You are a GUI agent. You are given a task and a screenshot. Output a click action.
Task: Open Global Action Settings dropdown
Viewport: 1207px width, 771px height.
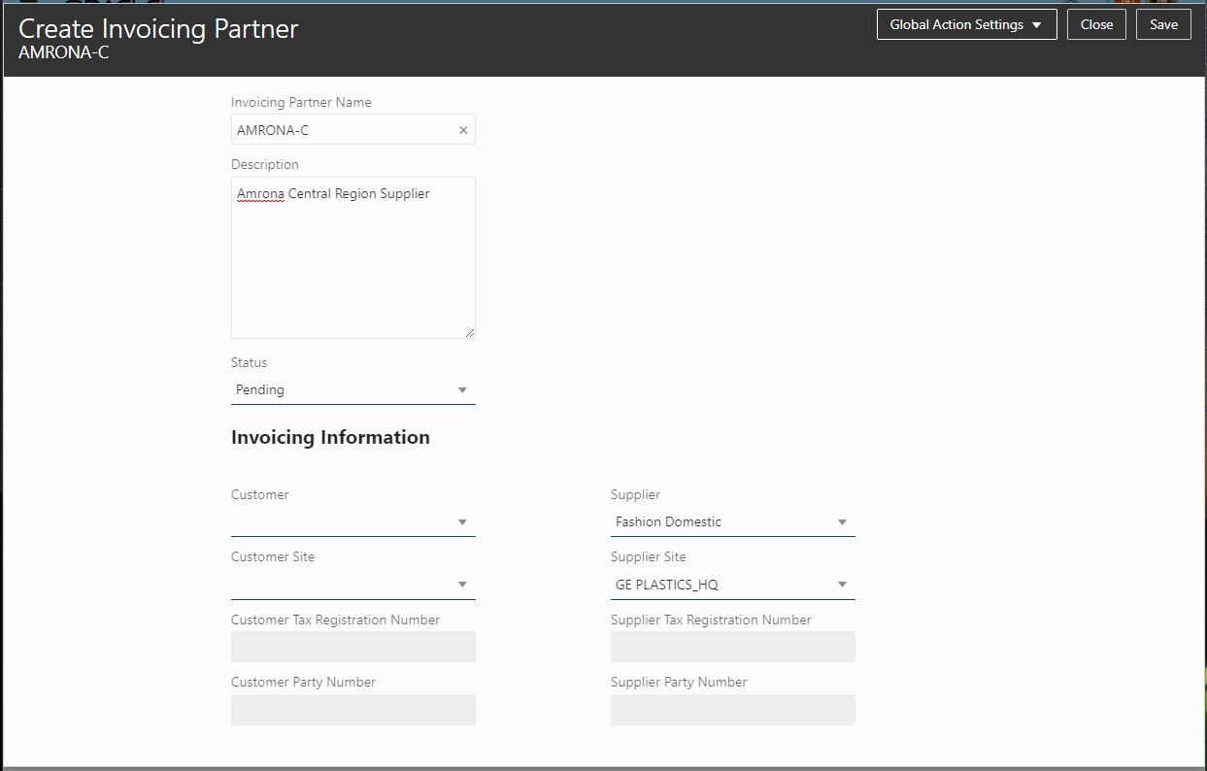966,25
